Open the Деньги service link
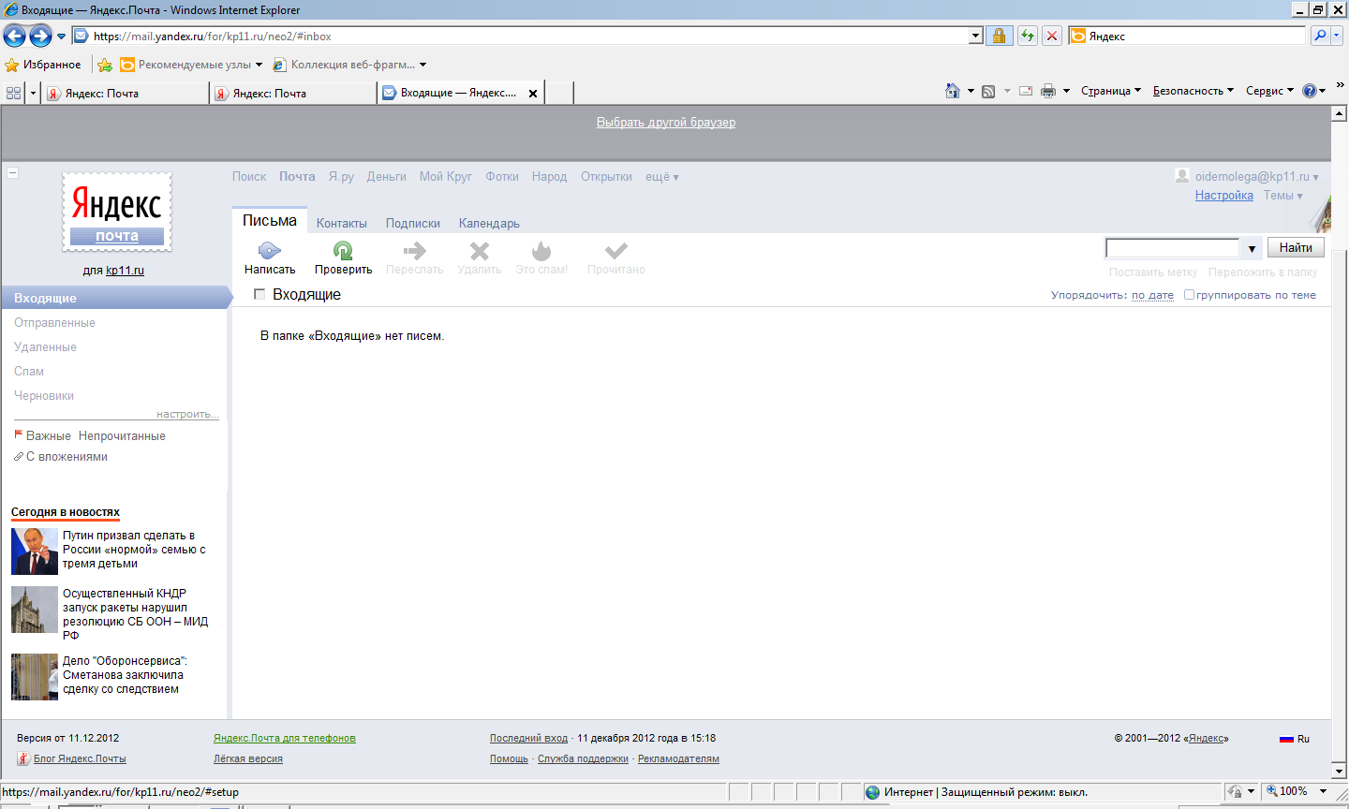 [386, 176]
